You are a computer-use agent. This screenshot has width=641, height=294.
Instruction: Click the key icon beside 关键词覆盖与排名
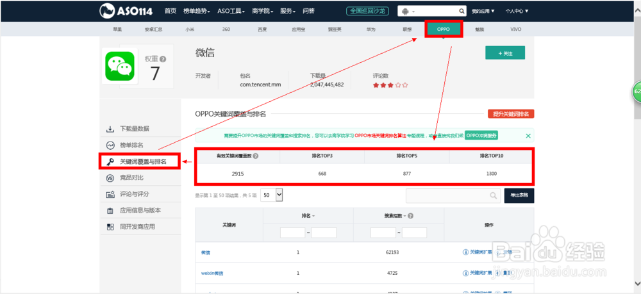coord(110,161)
